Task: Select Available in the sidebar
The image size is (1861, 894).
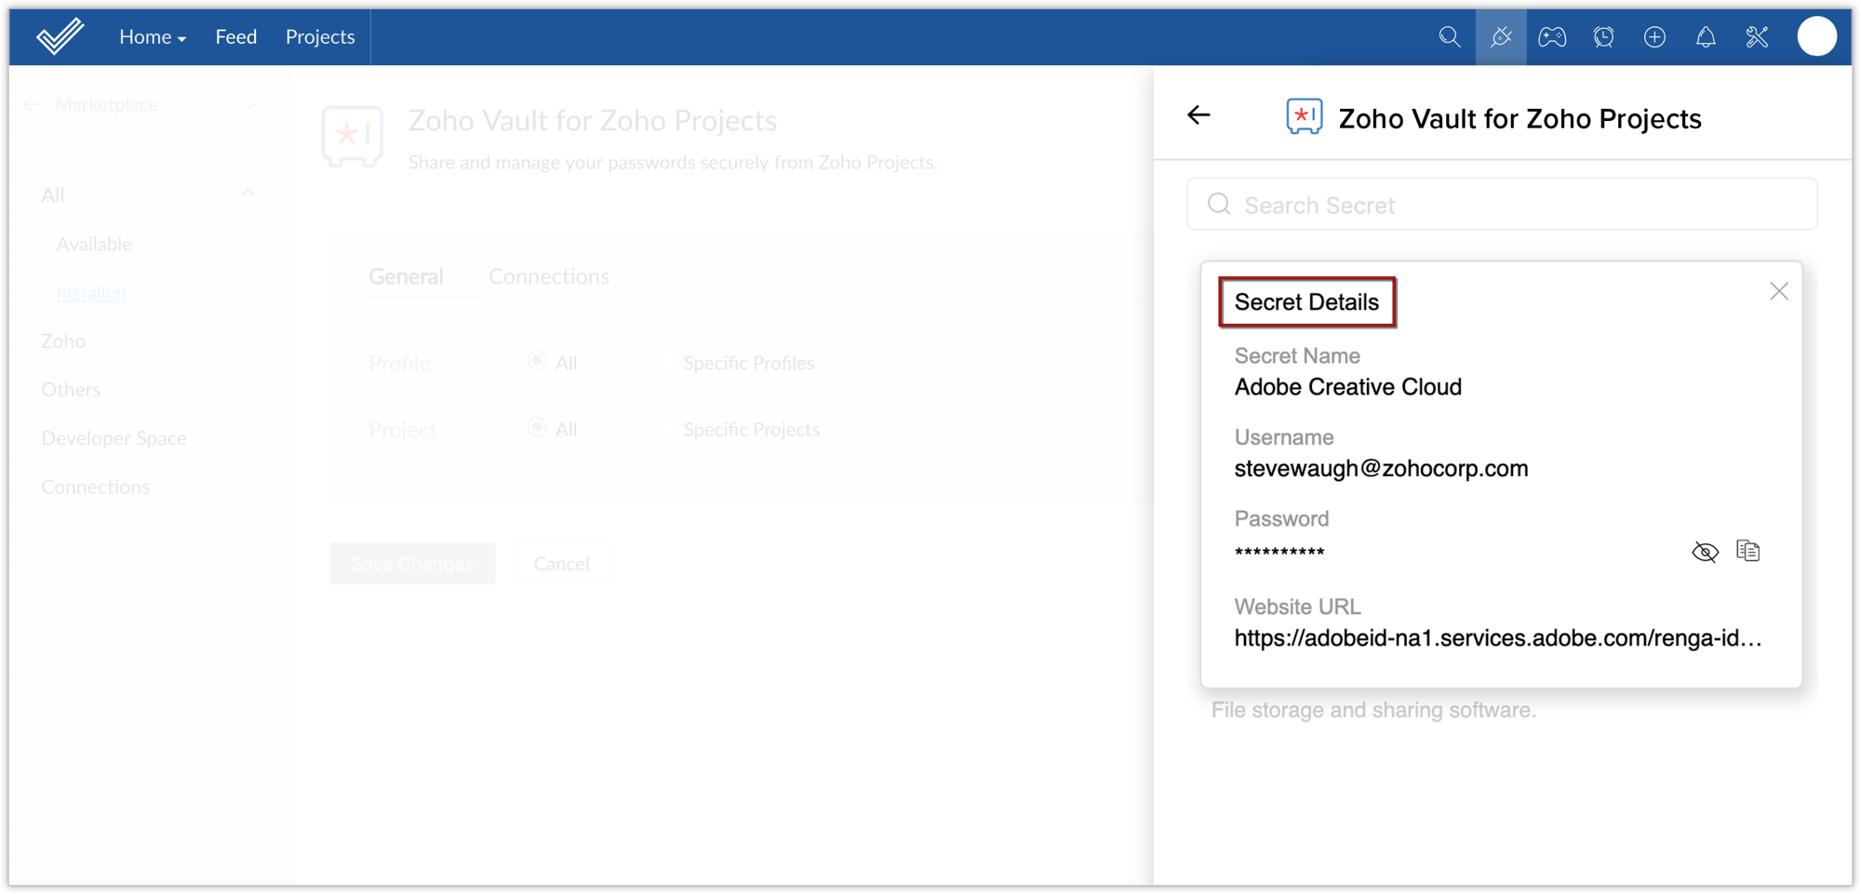Action: 94,244
